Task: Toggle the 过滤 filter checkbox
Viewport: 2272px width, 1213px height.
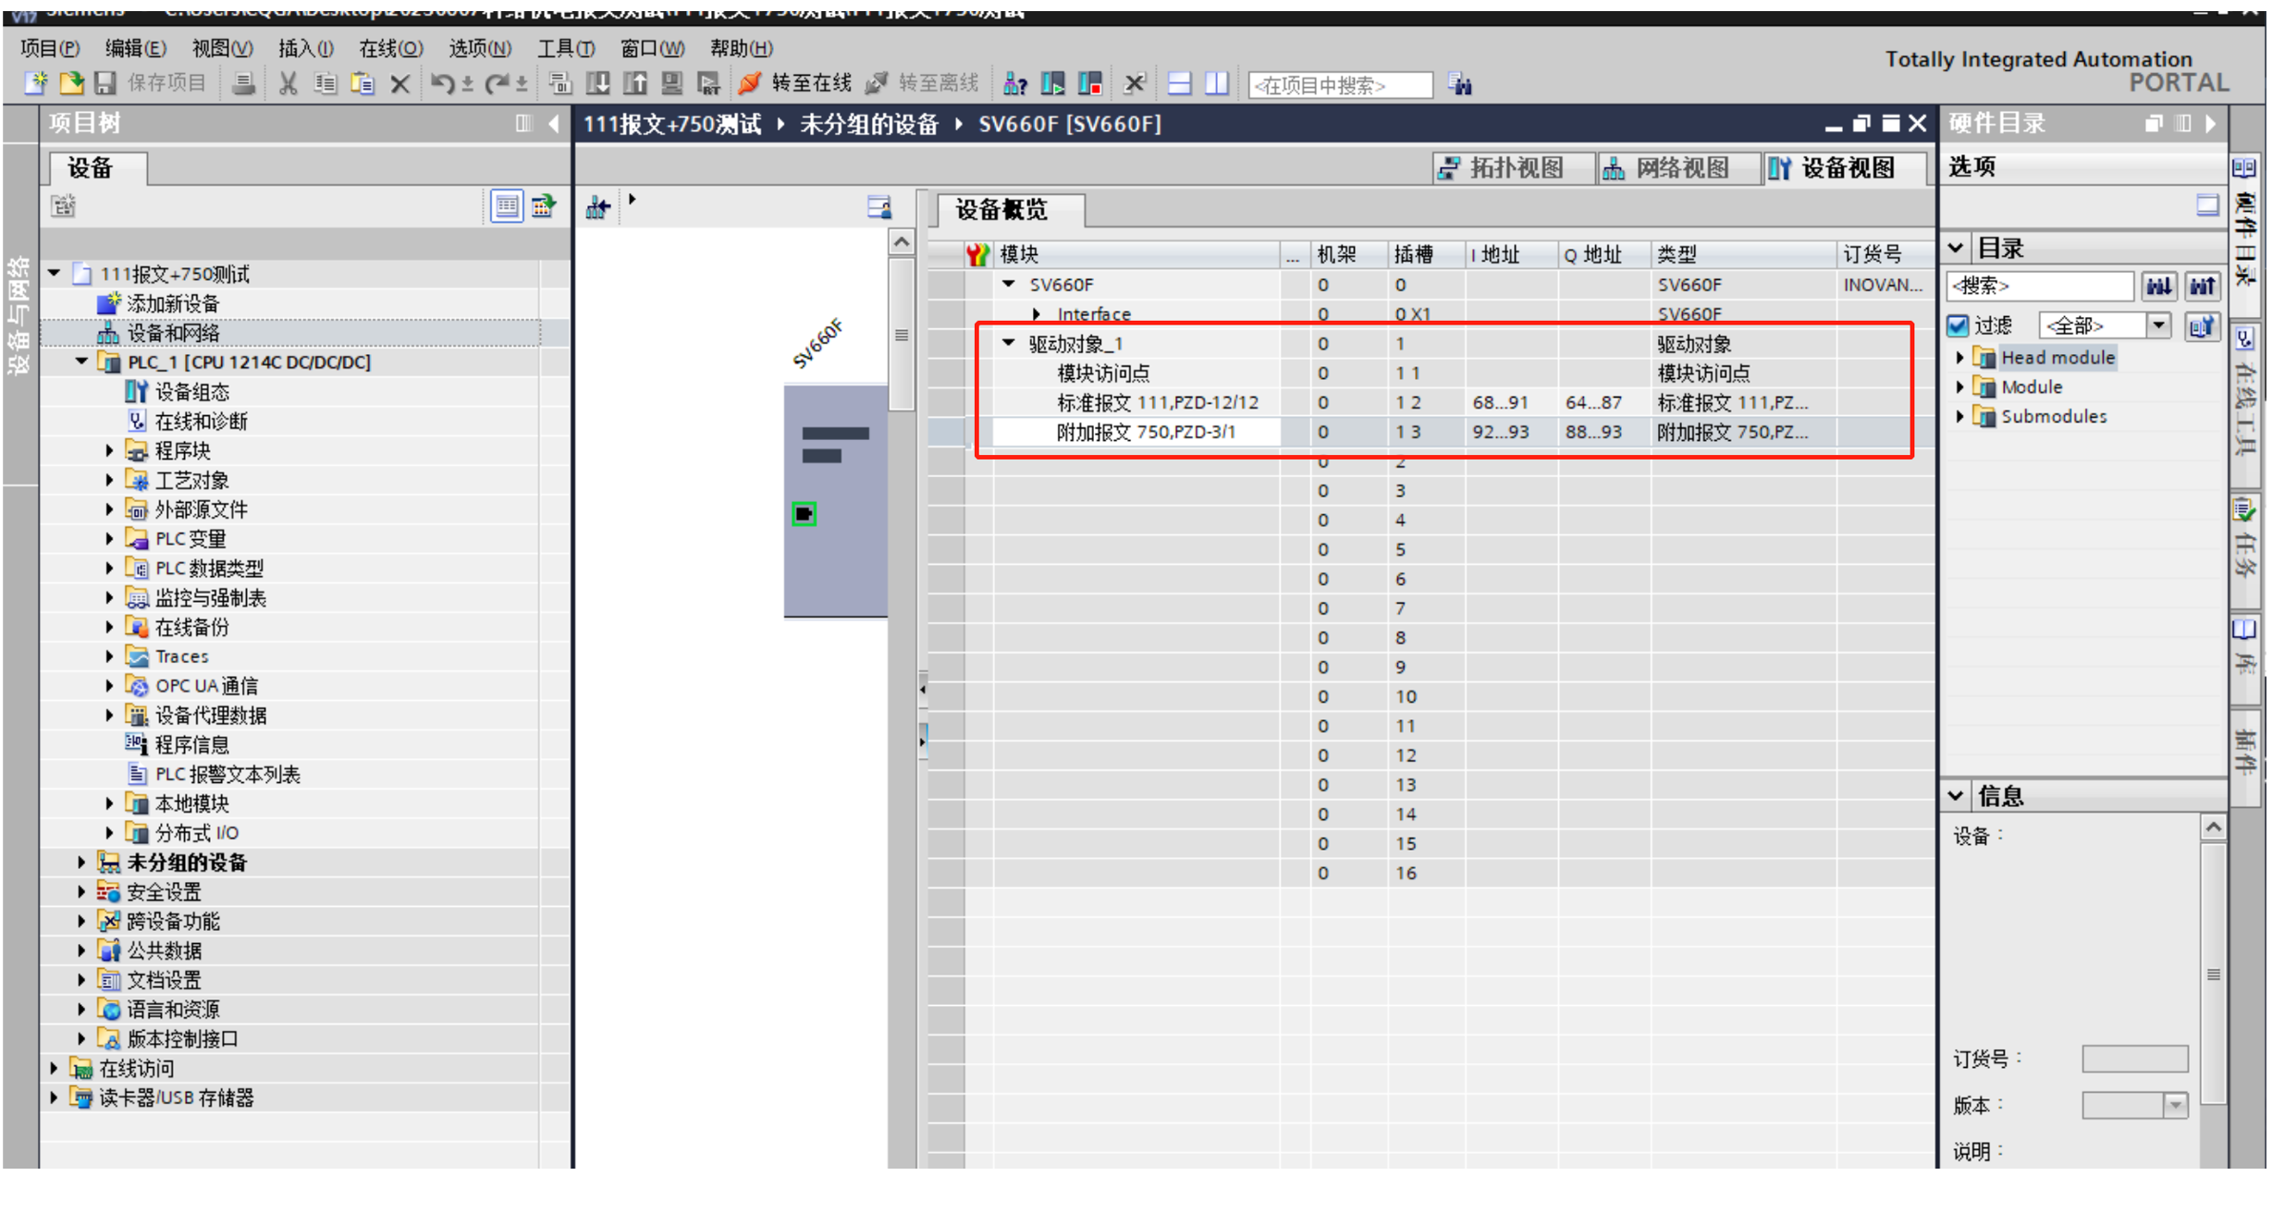Action: pos(1958,325)
